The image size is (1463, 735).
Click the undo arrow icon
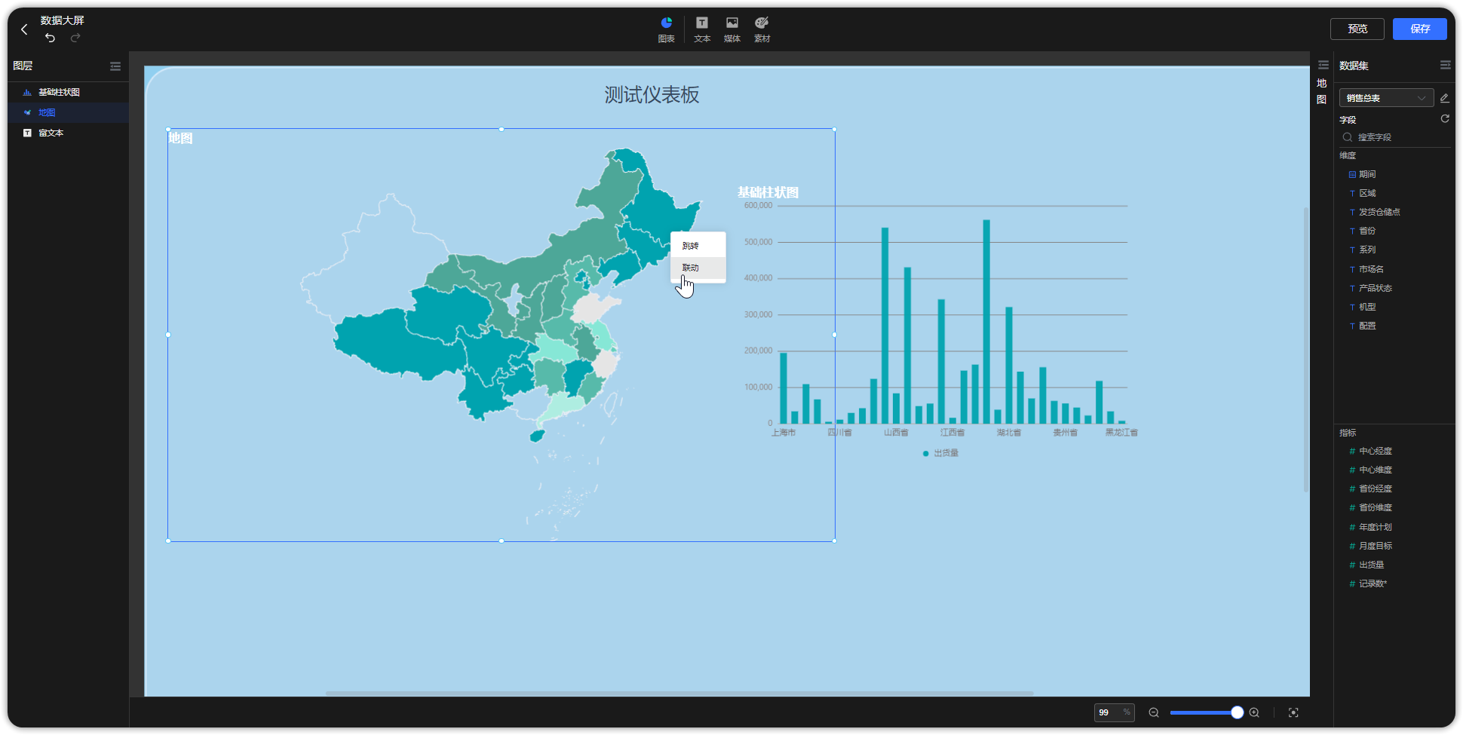click(x=50, y=37)
